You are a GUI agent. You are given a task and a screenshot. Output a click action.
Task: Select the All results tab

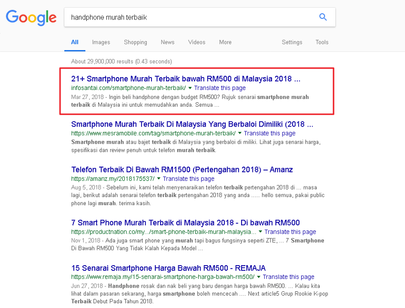pos(75,42)
